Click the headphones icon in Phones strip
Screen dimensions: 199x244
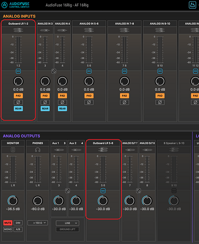click(38, 150)
